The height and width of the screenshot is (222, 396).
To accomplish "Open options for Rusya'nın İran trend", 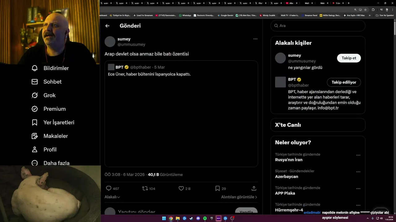I will point(358,155).
